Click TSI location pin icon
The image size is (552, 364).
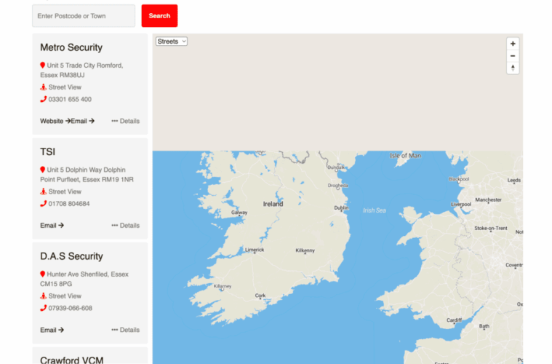click(x=43, y=170)
